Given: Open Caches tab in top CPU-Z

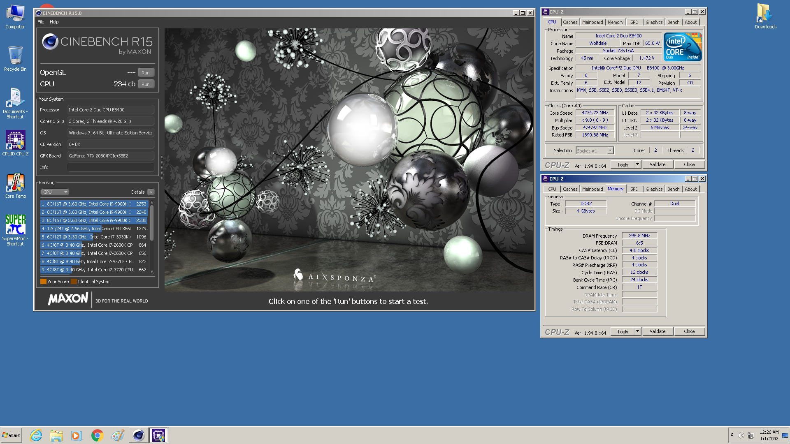Looking at the screenshot, I should point(570,22).
